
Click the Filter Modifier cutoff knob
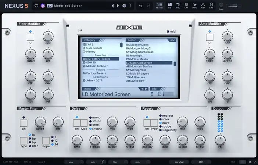click(x=31, y=54)
